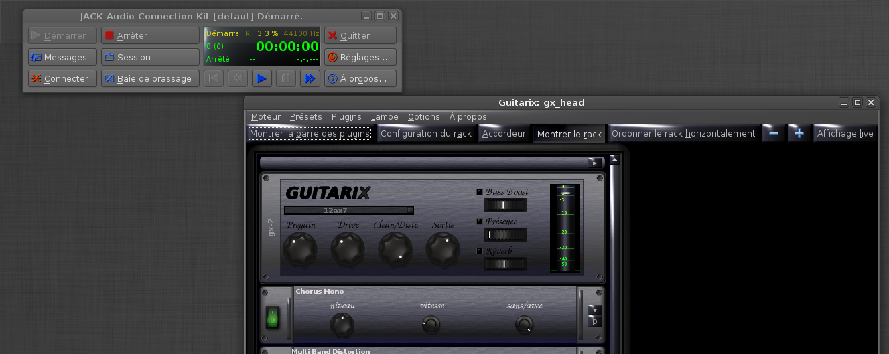Rewind JACK transport to start
The image size is (889, 354).
pyautogui.click(x=213, y=78)
